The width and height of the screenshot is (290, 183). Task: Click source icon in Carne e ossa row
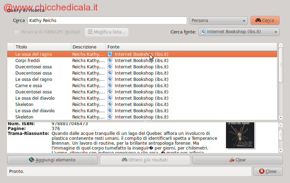click(x=110, y=86)
